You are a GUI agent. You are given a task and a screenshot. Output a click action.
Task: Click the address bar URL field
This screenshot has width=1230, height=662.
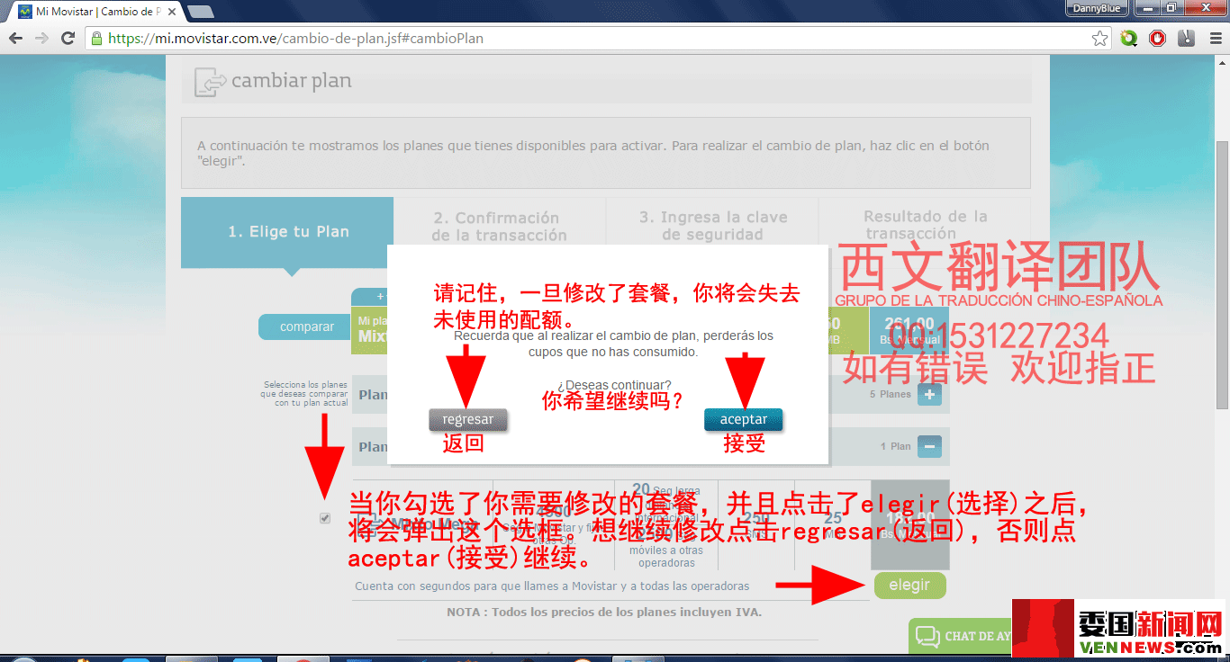594,39
